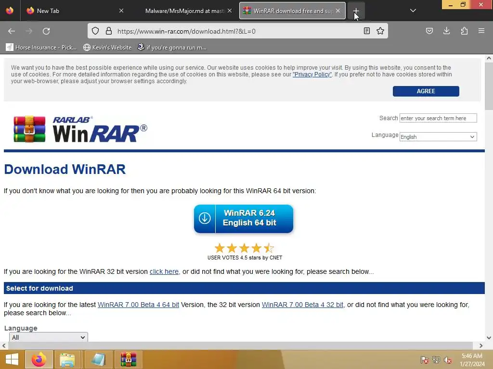
Task: Open the Firefox hamburger menu
Action: pos(481,31)
